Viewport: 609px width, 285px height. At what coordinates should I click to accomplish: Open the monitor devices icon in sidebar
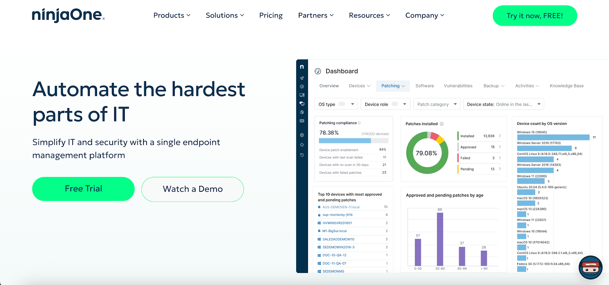click(302, 95)
